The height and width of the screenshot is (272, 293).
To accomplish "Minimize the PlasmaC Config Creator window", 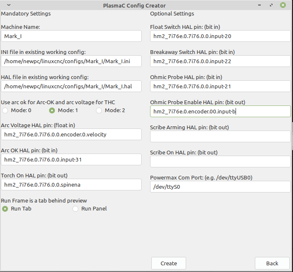I will [x=259, y=5].
